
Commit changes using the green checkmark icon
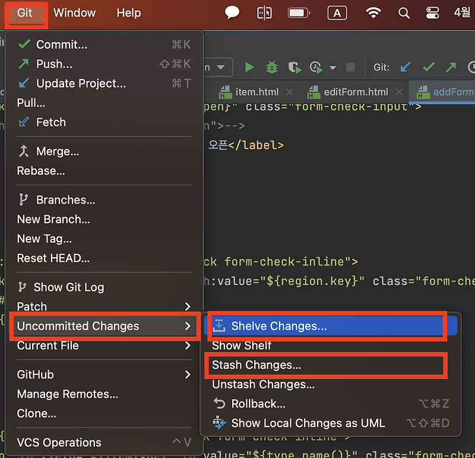428,67
